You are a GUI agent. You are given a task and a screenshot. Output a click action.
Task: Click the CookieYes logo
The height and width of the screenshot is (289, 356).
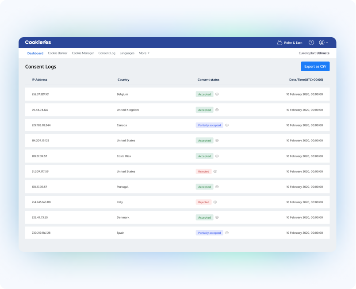pos(38,42)
